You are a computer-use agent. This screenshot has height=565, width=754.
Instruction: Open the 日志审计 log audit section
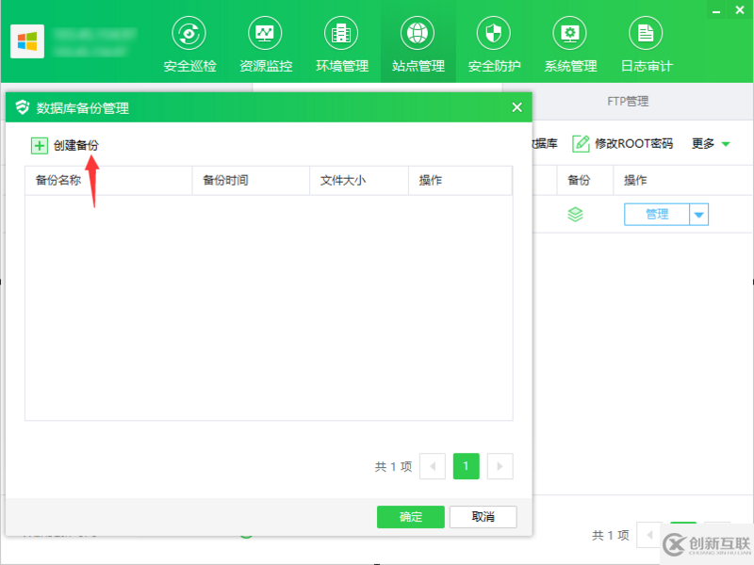pyautogui.click(x=647, y=44)
